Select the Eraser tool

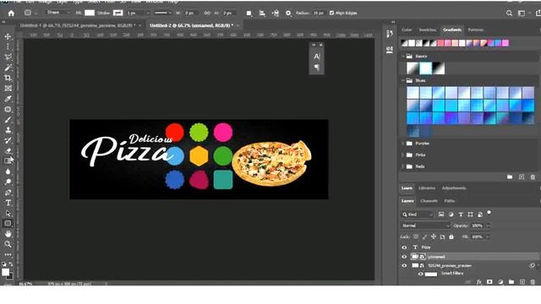8,150
